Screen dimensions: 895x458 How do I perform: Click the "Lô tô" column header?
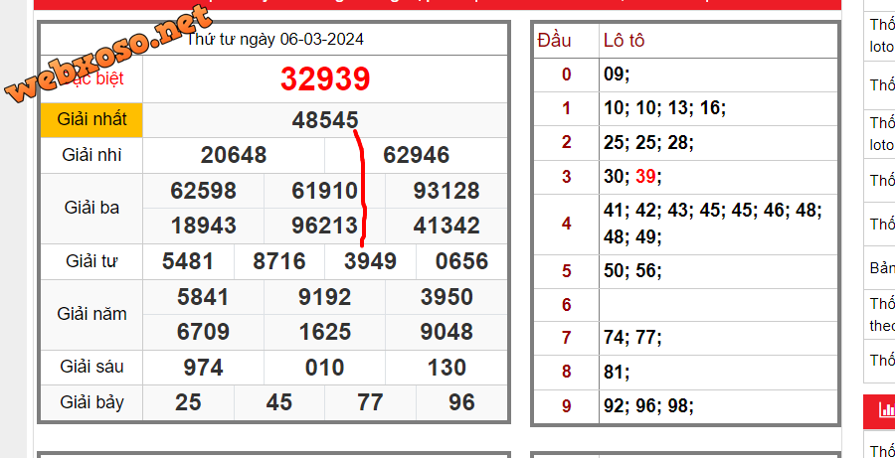tap(624, 41)
